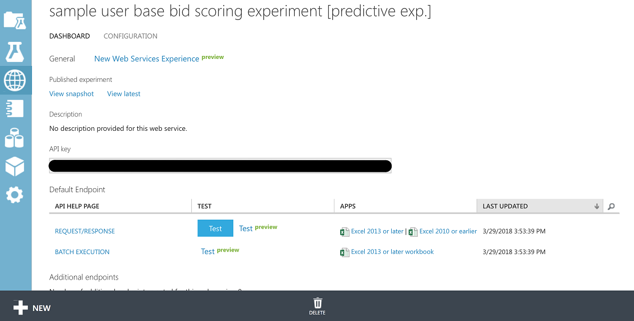Switch to the DASHBOARD tab

tap(69, 36)
